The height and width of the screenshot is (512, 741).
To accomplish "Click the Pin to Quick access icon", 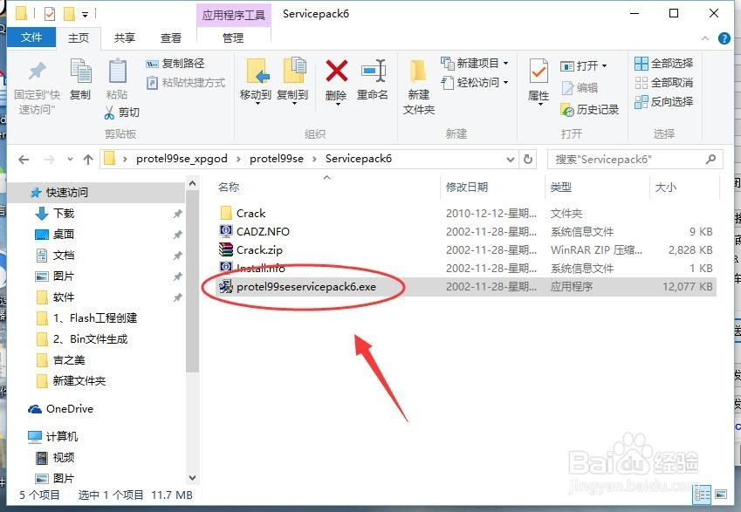I will click(x=37, y=72).
